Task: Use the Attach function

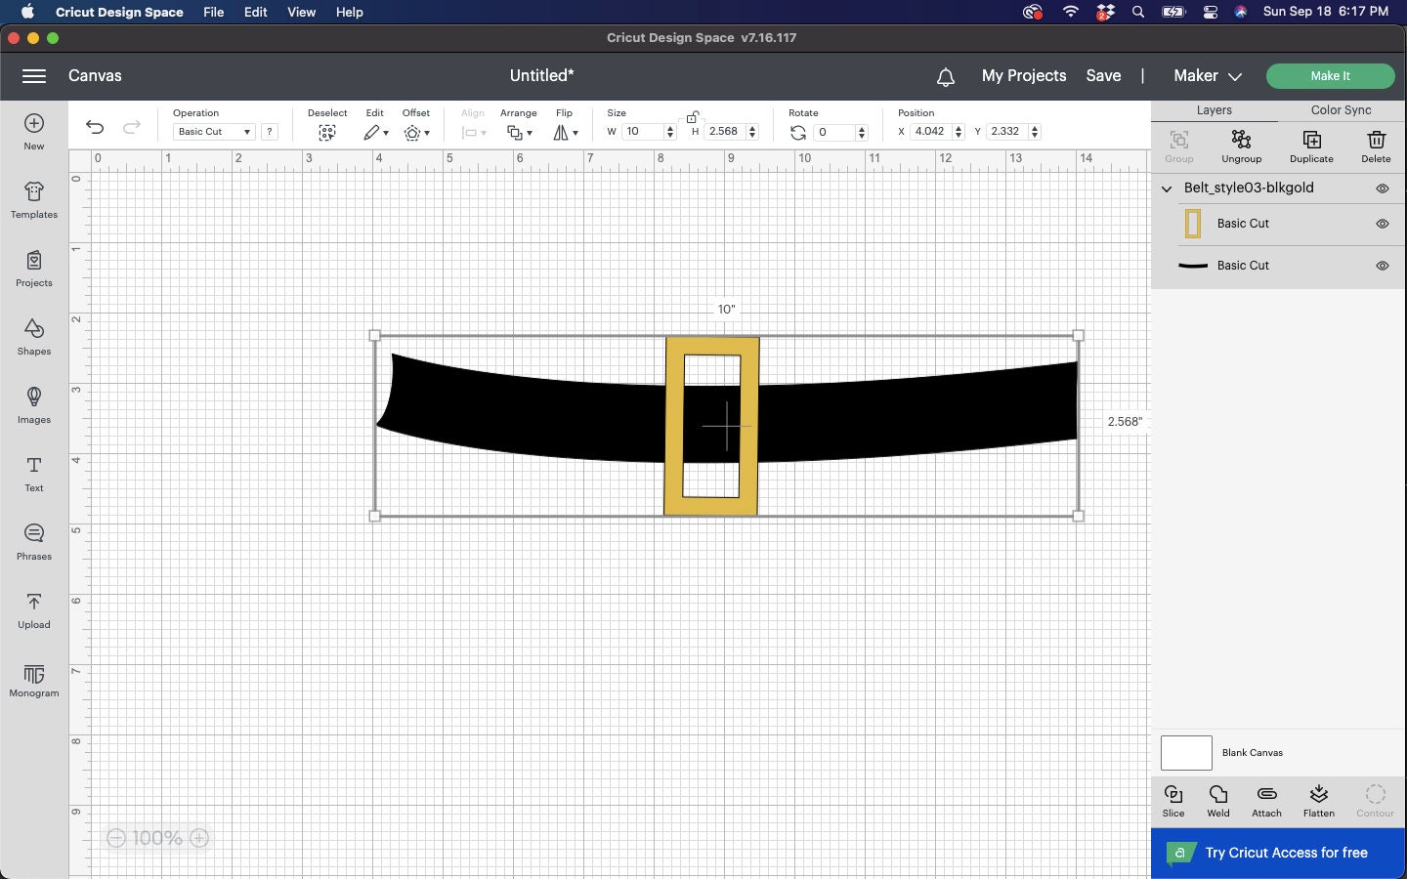Action: point(1266,801)
